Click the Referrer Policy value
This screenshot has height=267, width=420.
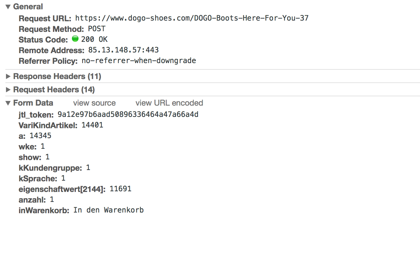pos(139,61)
